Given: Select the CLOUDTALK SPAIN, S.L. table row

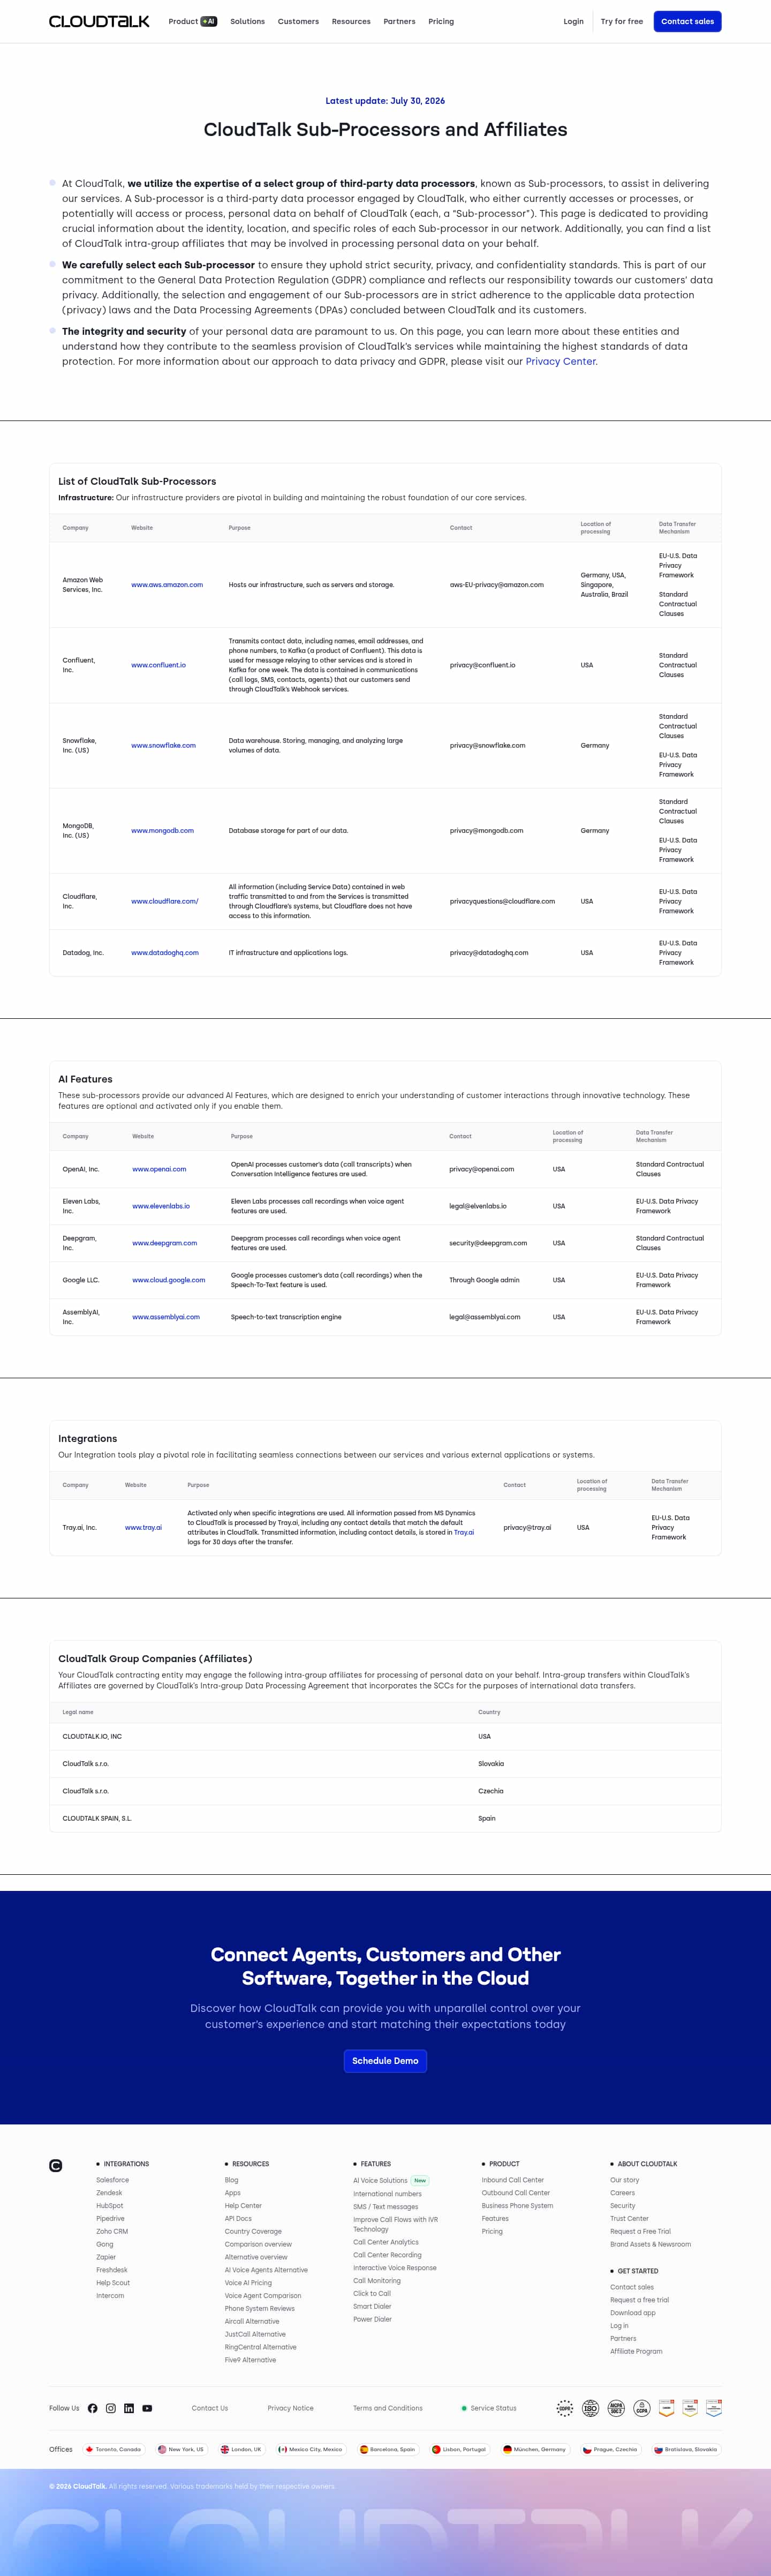Looking at the screenshot, I should 385,1818.
